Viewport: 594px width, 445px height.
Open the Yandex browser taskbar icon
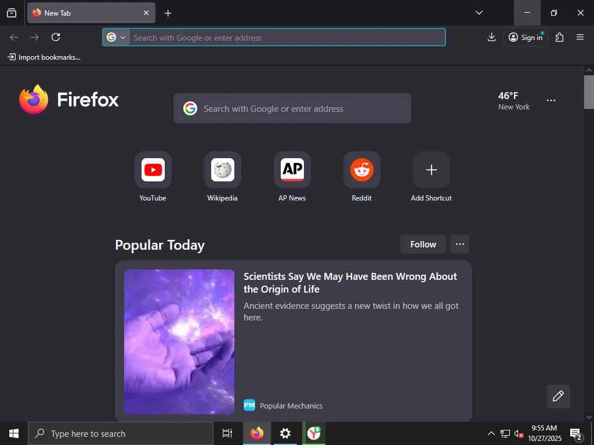(x=314, y=433)
